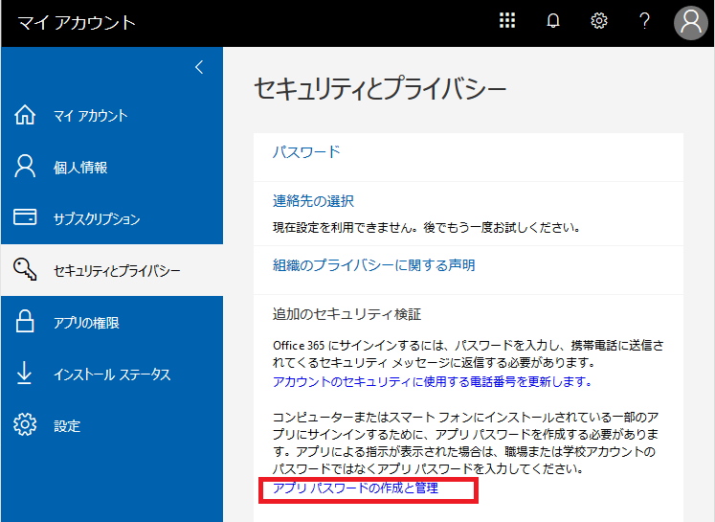This screenshot has width=715, height=522.
Task: Open 組織のプライバシーに関する声明 link
Action: (x=373, y=265)
